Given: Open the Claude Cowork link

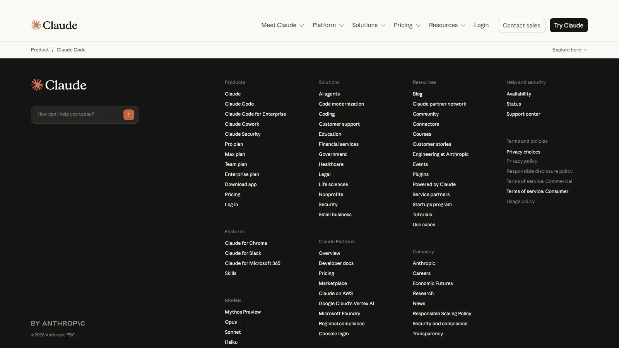Looking at the screenshot, I should [242, 124].
